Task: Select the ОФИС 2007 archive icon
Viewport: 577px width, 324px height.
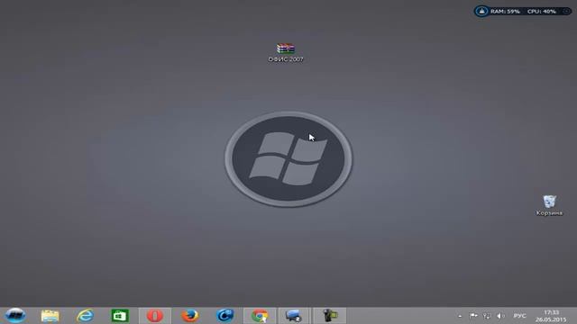Action: click(286, 53)
